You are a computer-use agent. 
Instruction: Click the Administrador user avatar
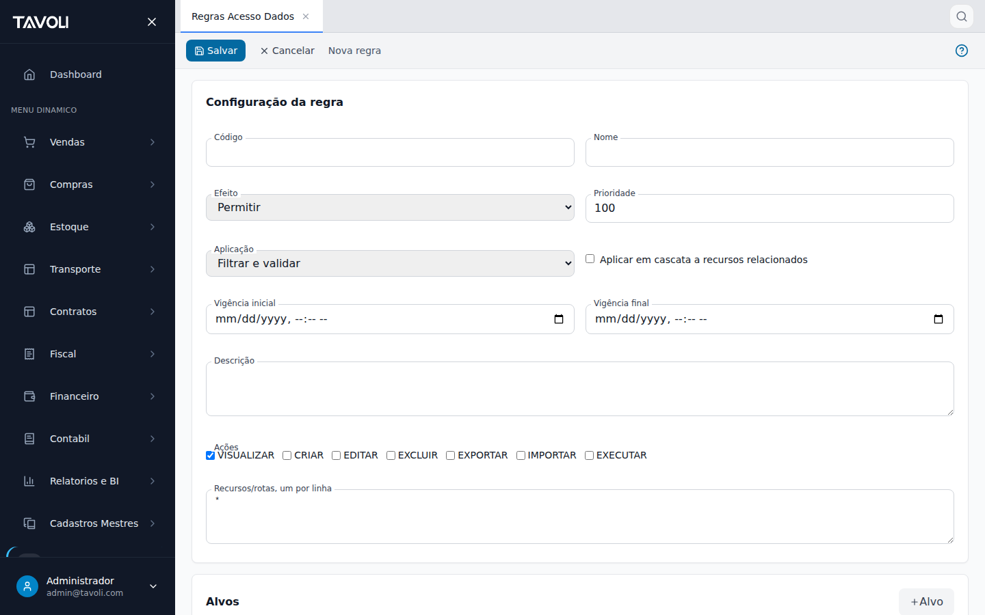pos(27,586)
